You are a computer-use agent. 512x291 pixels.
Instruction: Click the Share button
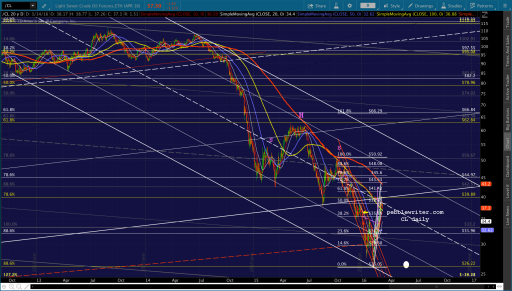[316, 5]
